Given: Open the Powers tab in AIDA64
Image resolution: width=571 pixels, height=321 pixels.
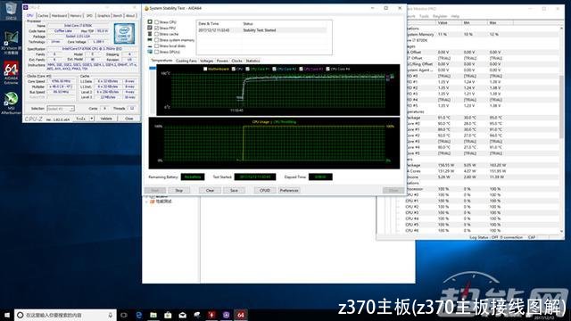Looking at the screenshot, I should click(222, 61).
